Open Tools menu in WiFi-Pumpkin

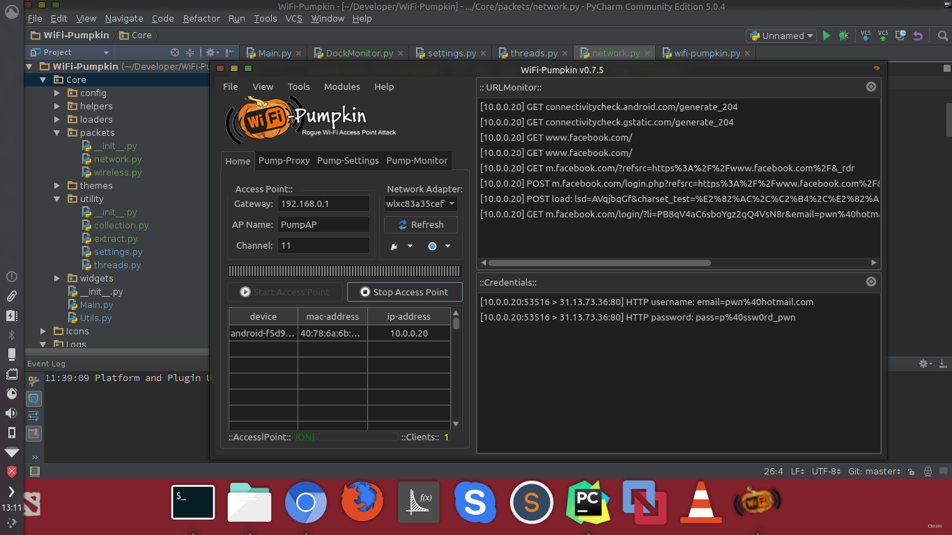298,87
